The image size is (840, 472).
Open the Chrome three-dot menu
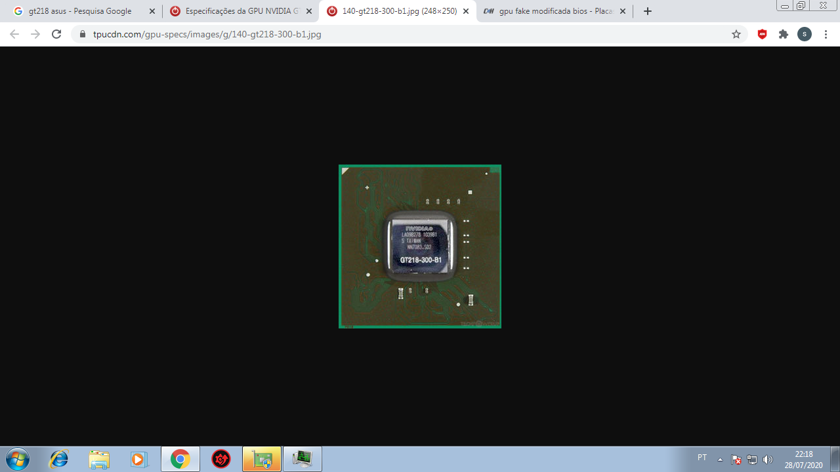click(826, 34)
